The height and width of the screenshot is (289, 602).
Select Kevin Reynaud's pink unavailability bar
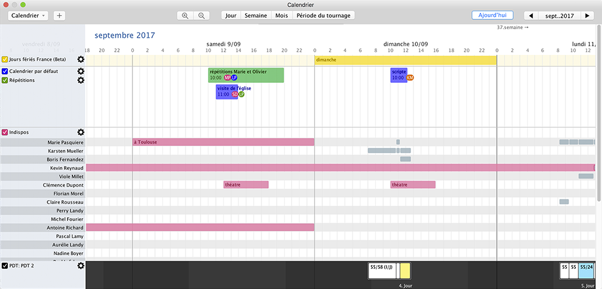pyautogui.click(x=340, y=167)
